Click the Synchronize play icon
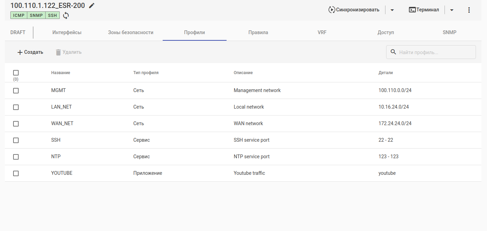 (x=332, y=10)
